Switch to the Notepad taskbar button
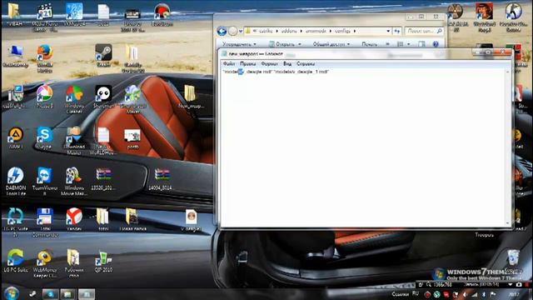533x300 pixels. coord(87,294)
